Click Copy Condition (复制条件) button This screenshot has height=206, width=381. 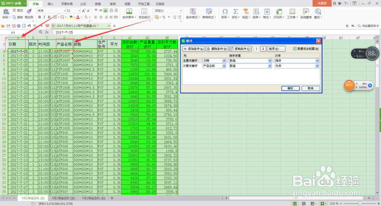[240, 49]
